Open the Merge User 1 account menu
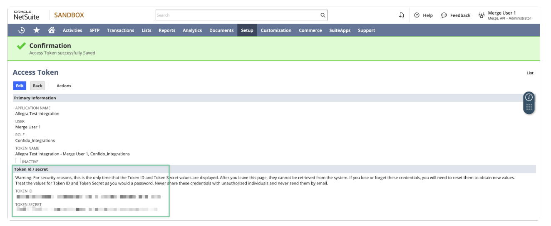The width and height of the screenshot is (551, 226). 509,15
